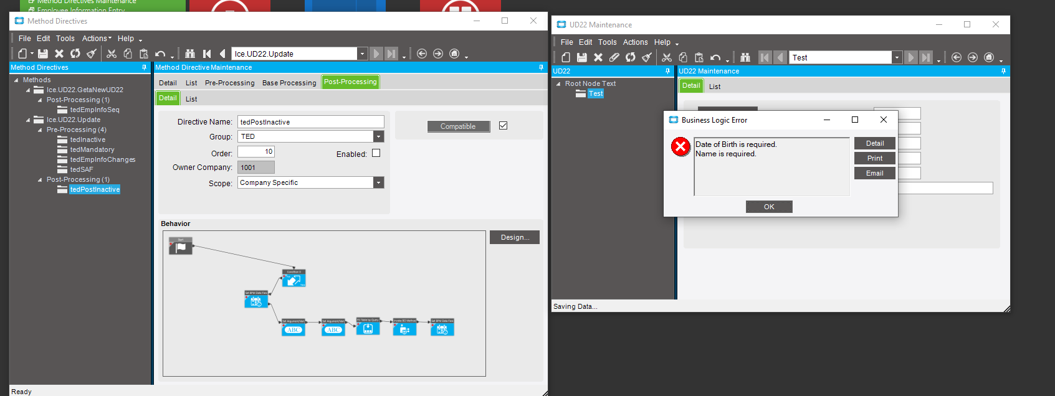This screenshot has height=396, width=1055.
Task: Switch to the Pre-Processing tab
Action: [230, 83]
